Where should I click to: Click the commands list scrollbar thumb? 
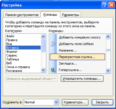click(108, 50)
